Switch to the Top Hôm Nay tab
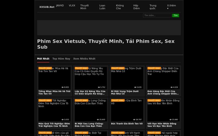 pos(61,59)
